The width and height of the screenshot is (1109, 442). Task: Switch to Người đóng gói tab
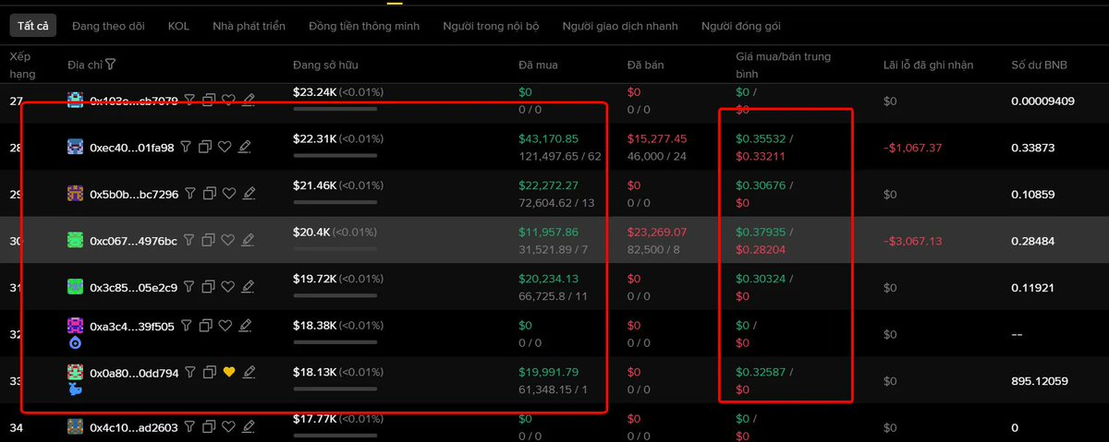point(741,26)
